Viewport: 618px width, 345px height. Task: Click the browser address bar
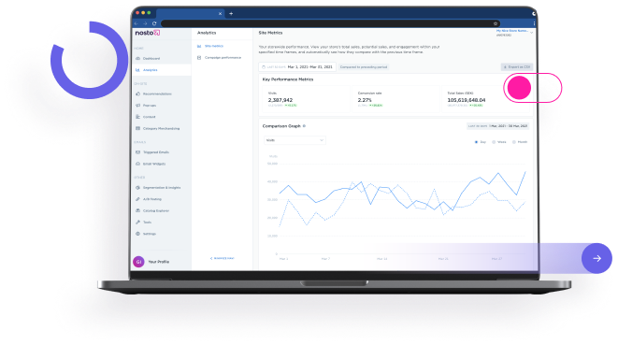tap(330, 23)
